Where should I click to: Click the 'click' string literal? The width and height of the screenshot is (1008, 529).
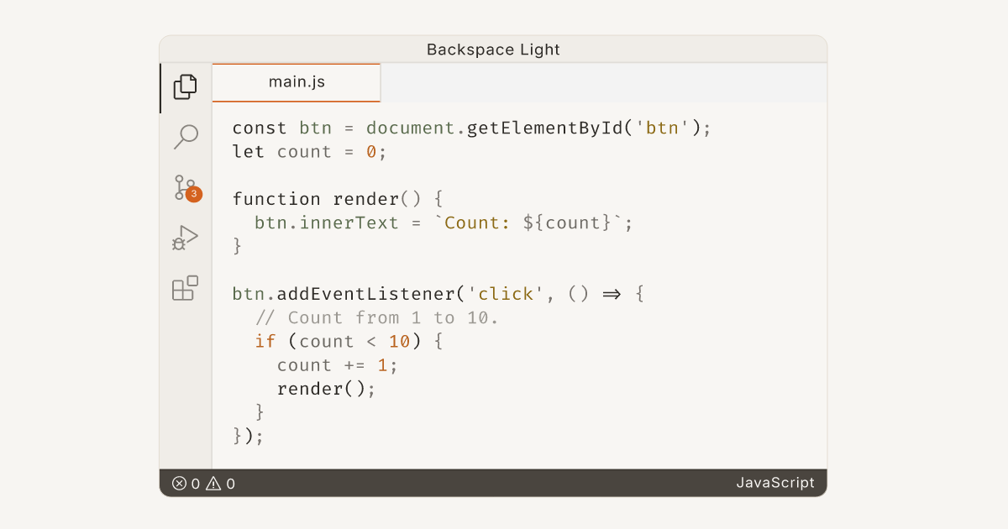coord(507,294)
